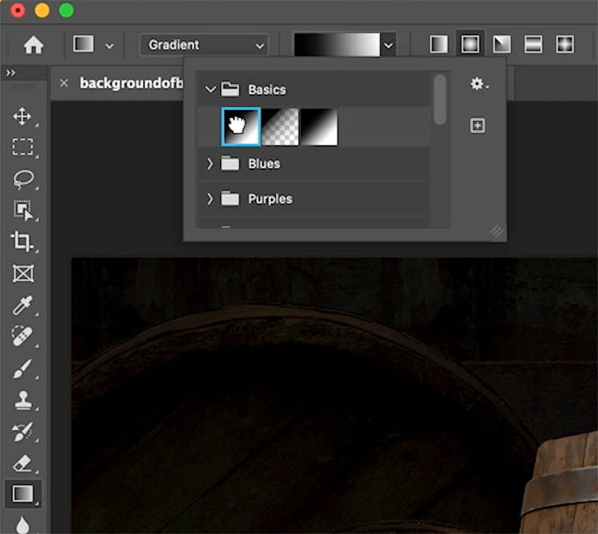
Task: Click the create new gradient button
Action: [478, 125]
